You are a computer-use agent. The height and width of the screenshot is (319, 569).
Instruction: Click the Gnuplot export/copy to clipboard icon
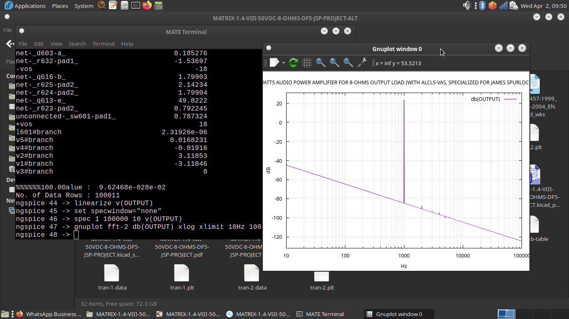point(274,63)
